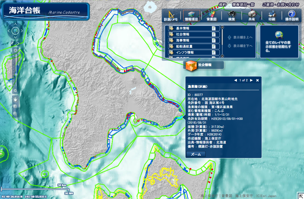This screenshot has width=304, height=199.
Task: Select the pan hand tool
Action: (15, 99)
